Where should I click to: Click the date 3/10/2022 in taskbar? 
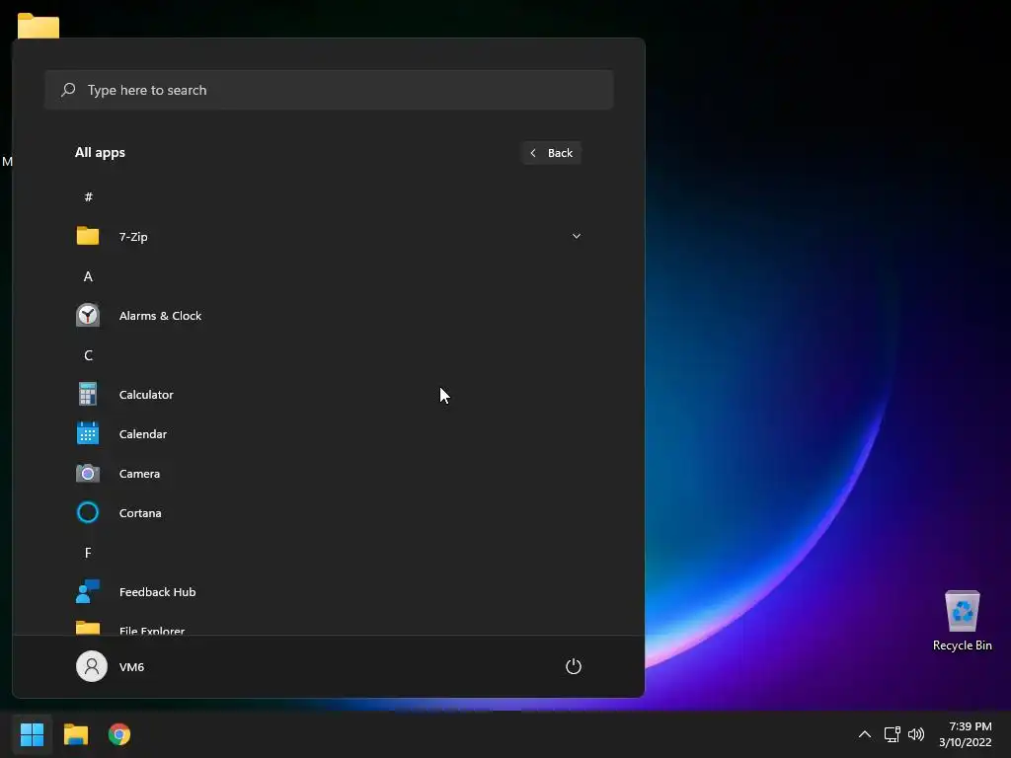coord(965,742)
